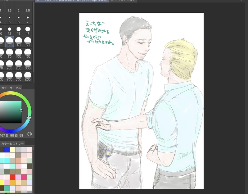The image size is (248, 194).
Task: Select brush size 17 preset
Action: point(28,30)
